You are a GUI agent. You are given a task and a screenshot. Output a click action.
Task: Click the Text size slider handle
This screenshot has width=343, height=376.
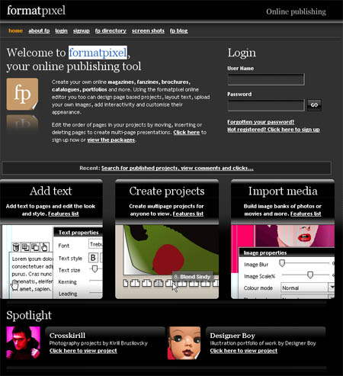[95, 268]
